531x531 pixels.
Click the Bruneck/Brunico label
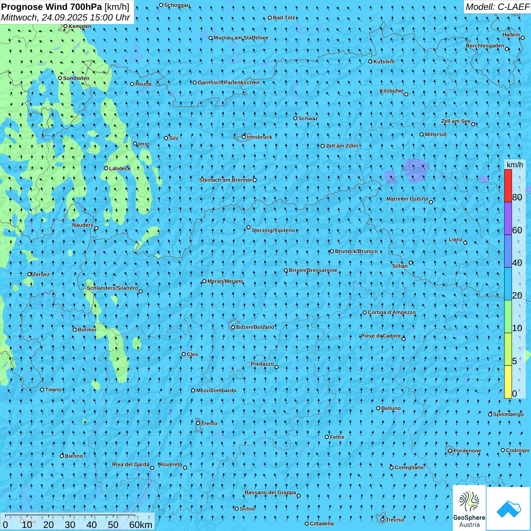pyautogui.click(x=356, y=251)
